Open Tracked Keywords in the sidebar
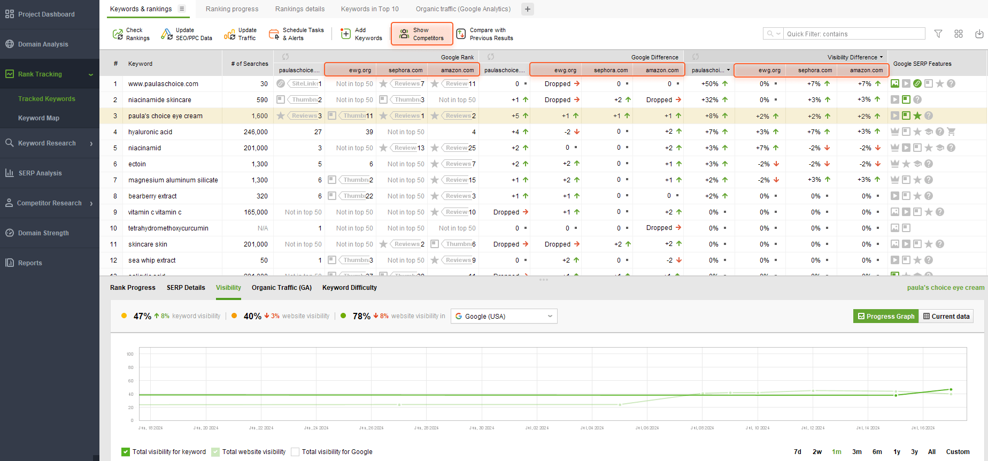Image resolution: width=988 pixels, height=461 pixels. pyautogui.click(x=47, y=99)
